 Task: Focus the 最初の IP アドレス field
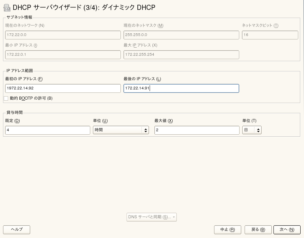click(x=63, y=88)
